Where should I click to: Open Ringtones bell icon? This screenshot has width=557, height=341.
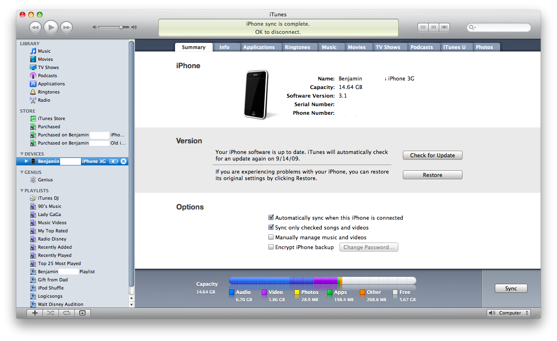pyautogui.click(x=33, y=92)
